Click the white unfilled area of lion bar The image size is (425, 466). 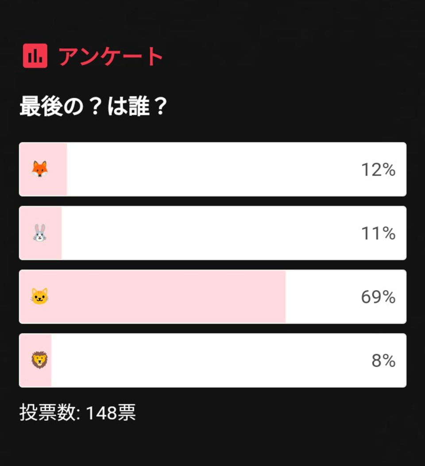click(229, 360)
